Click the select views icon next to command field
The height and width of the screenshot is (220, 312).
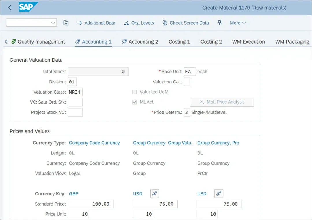[x=66, y=23]
